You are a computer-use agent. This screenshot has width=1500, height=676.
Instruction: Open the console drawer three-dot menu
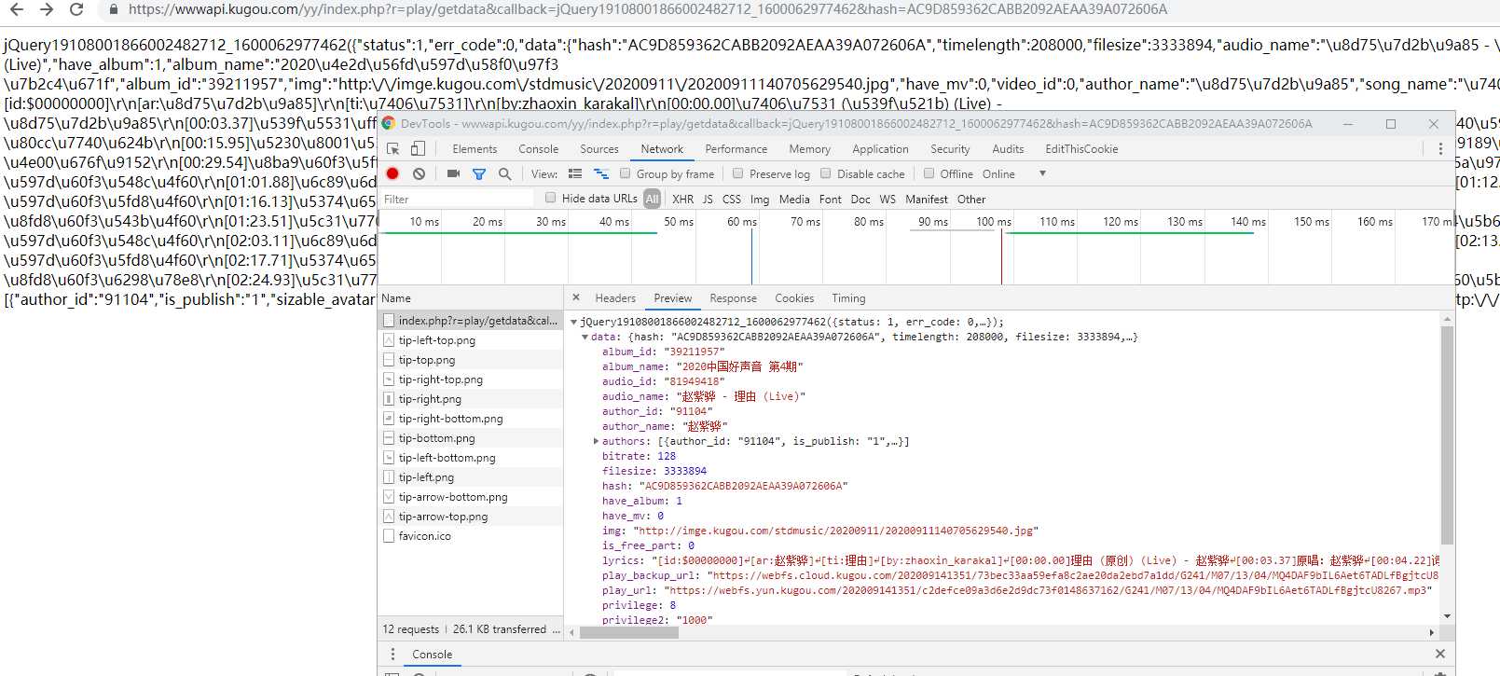pos(392,655)
